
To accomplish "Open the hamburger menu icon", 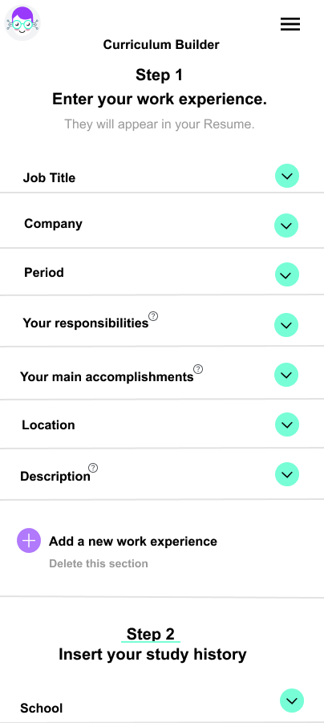I will coord(290,24).
